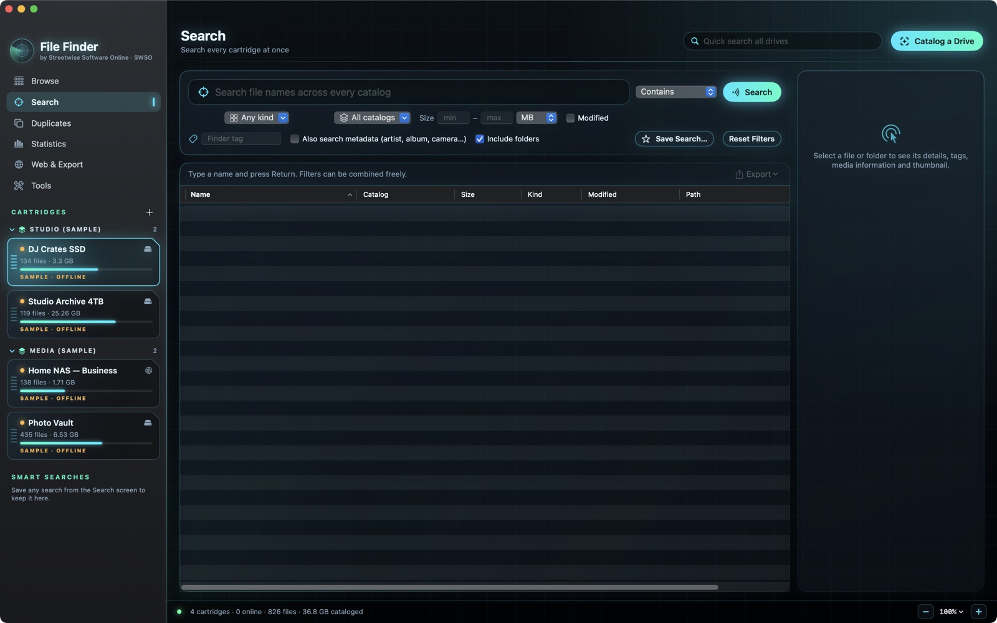Open the Export dropdown menu
This screenshot has height=623, width=997.
point(756,174)
